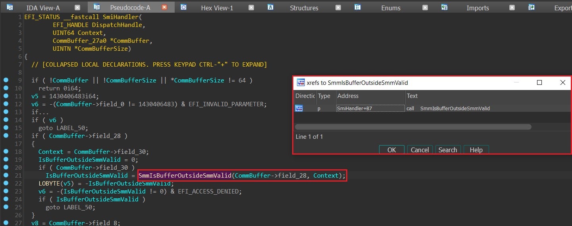Image resolution: width=572 pixels, height=226 pixels.
Task: Toggle the breakpoint dot on line 21
Action: [6, 175]
